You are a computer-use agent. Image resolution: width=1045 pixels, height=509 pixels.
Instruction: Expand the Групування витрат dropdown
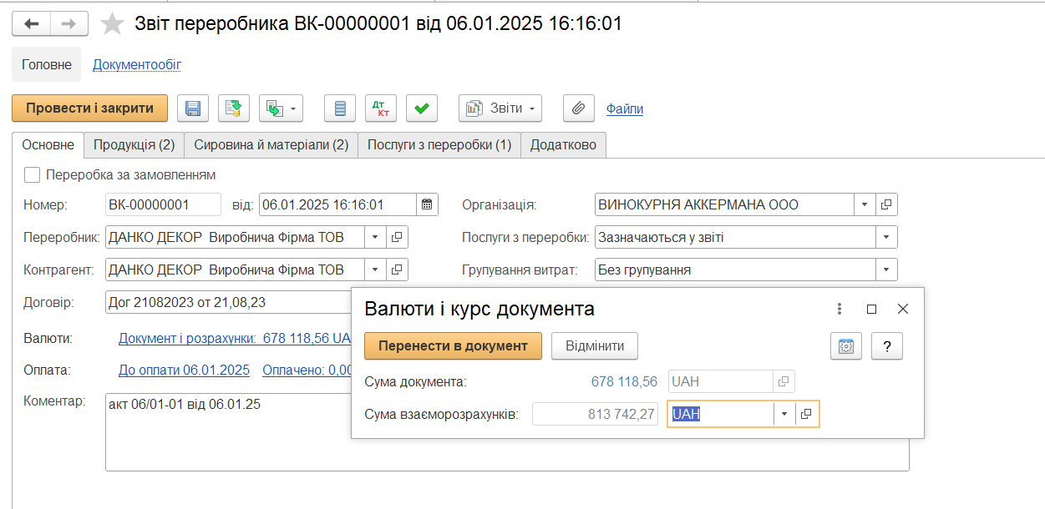pos(886,270)
